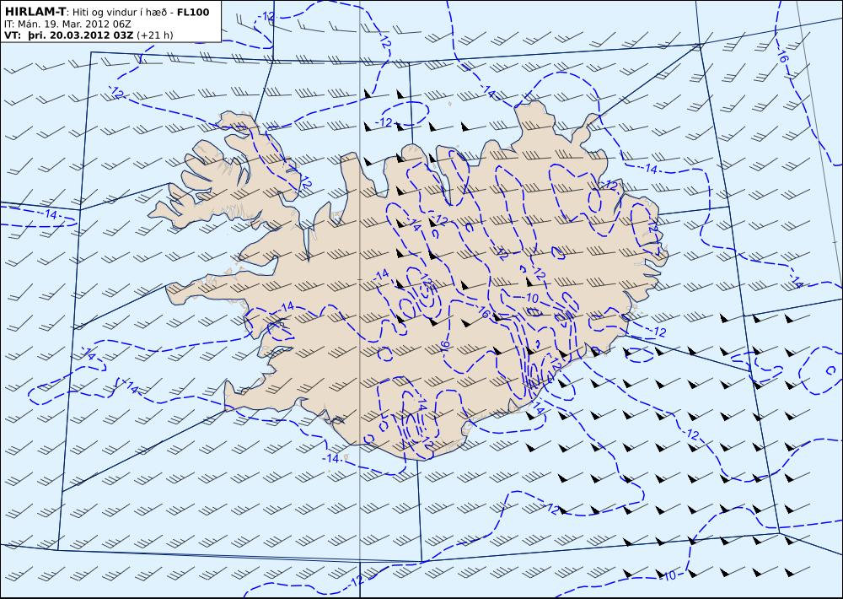Click the 'VT: þri. 20.03.2012 03Z' valid time

[x=69, y=35]
